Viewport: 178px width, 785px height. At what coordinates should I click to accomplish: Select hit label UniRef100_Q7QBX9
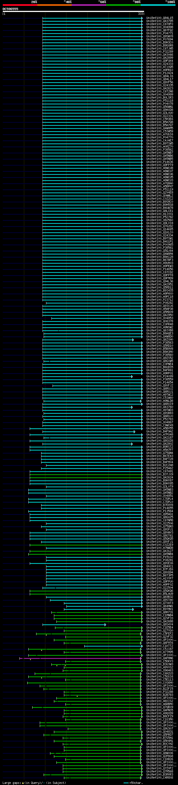pyautogui.click(x=160, y=707)
